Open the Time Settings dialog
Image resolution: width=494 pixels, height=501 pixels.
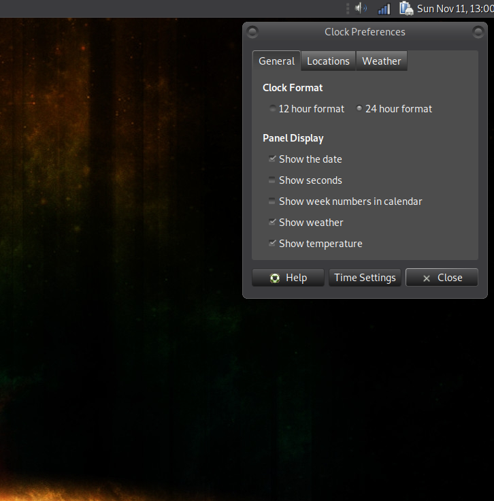pyautogui.click(x=365, y=277)
